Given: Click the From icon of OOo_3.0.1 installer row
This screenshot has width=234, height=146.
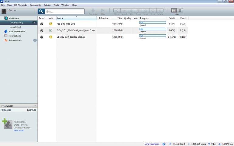Looking at the screenshot, I should click(42, 30).
